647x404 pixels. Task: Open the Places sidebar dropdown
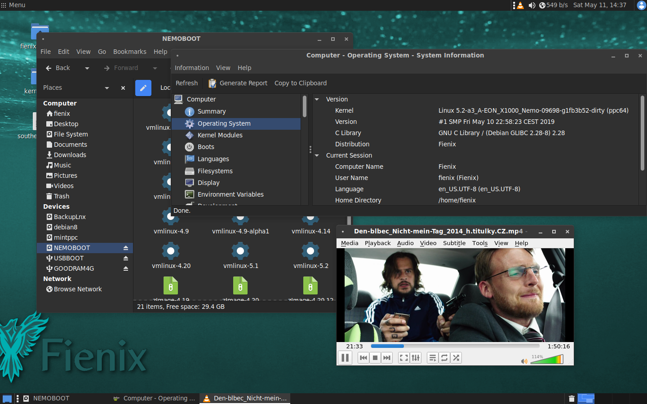(x=107, y=88)
